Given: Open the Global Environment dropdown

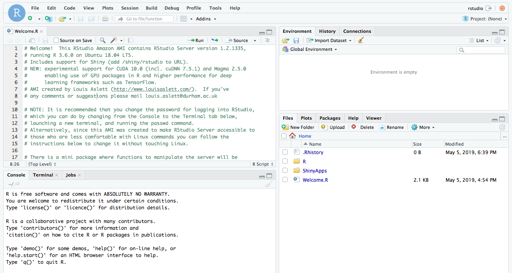Looking at the screenshot, I should (310, 49).
